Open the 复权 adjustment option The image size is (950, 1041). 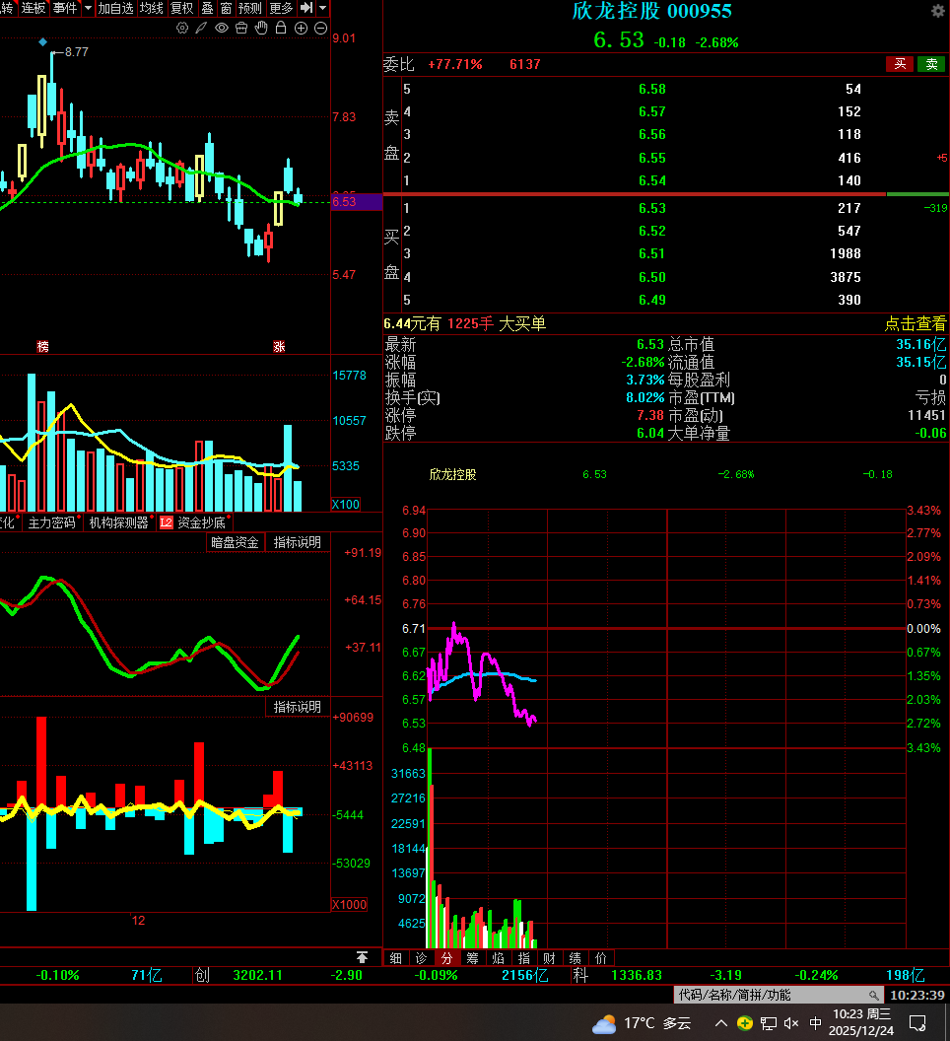[182, 8]
